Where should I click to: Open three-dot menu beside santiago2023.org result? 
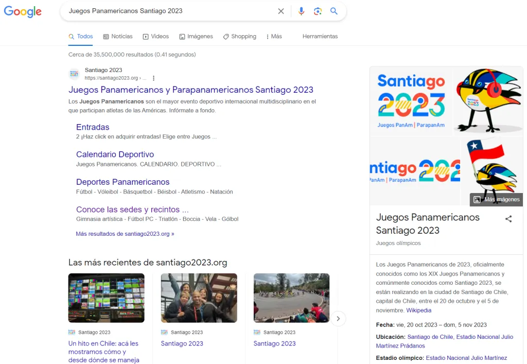coord(153,78)
